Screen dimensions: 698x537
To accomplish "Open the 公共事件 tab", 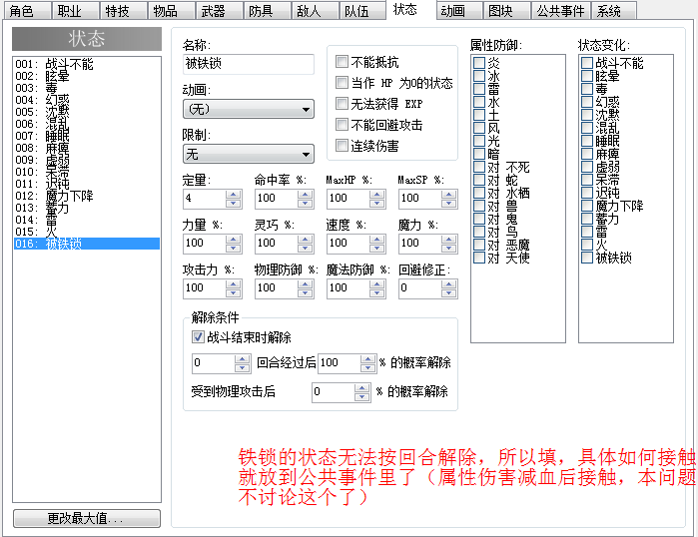I will pyautogui.click(x=560, y=11).
